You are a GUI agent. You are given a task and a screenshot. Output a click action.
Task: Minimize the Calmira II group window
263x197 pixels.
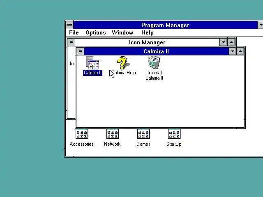click(232, 51)
